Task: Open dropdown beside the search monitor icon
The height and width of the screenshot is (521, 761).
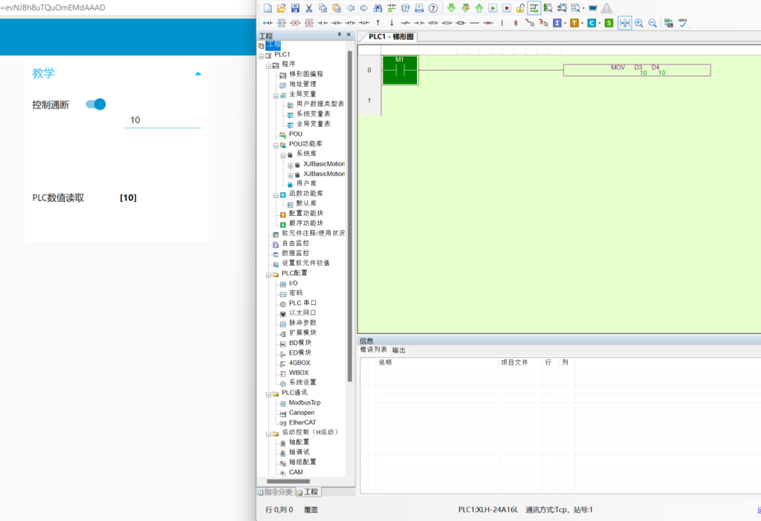Action: point(583,7)
